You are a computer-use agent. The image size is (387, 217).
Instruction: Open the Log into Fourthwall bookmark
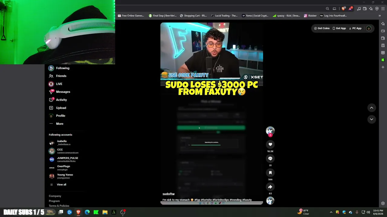(x=333, y=16)
